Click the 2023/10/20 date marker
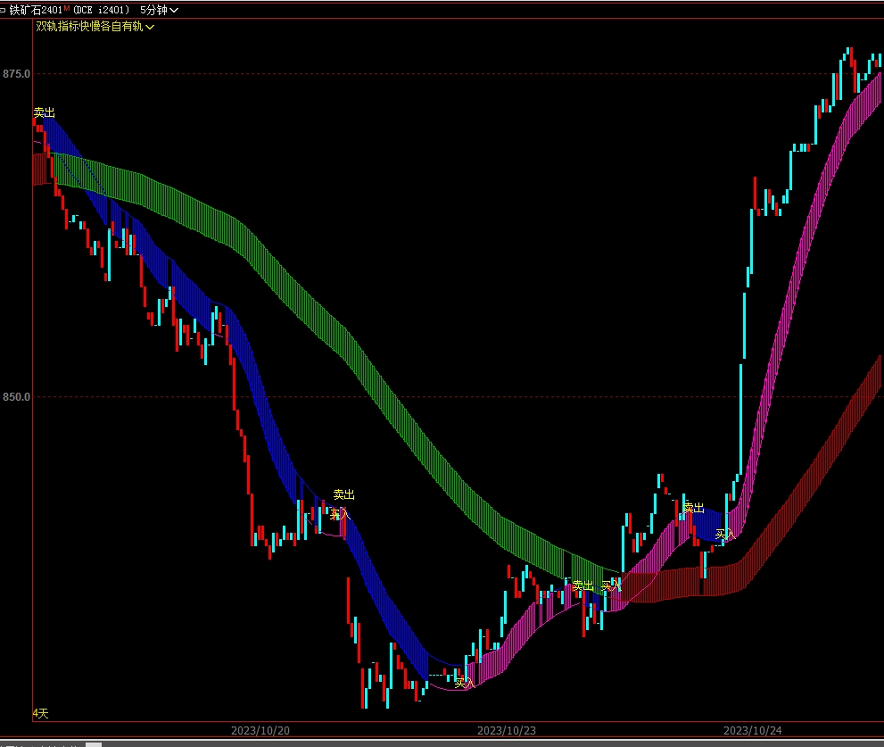This screenshot has width=884, height=747. (x=260, y=730)
